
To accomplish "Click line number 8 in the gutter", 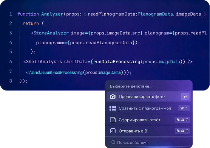I will click(11, 81).
